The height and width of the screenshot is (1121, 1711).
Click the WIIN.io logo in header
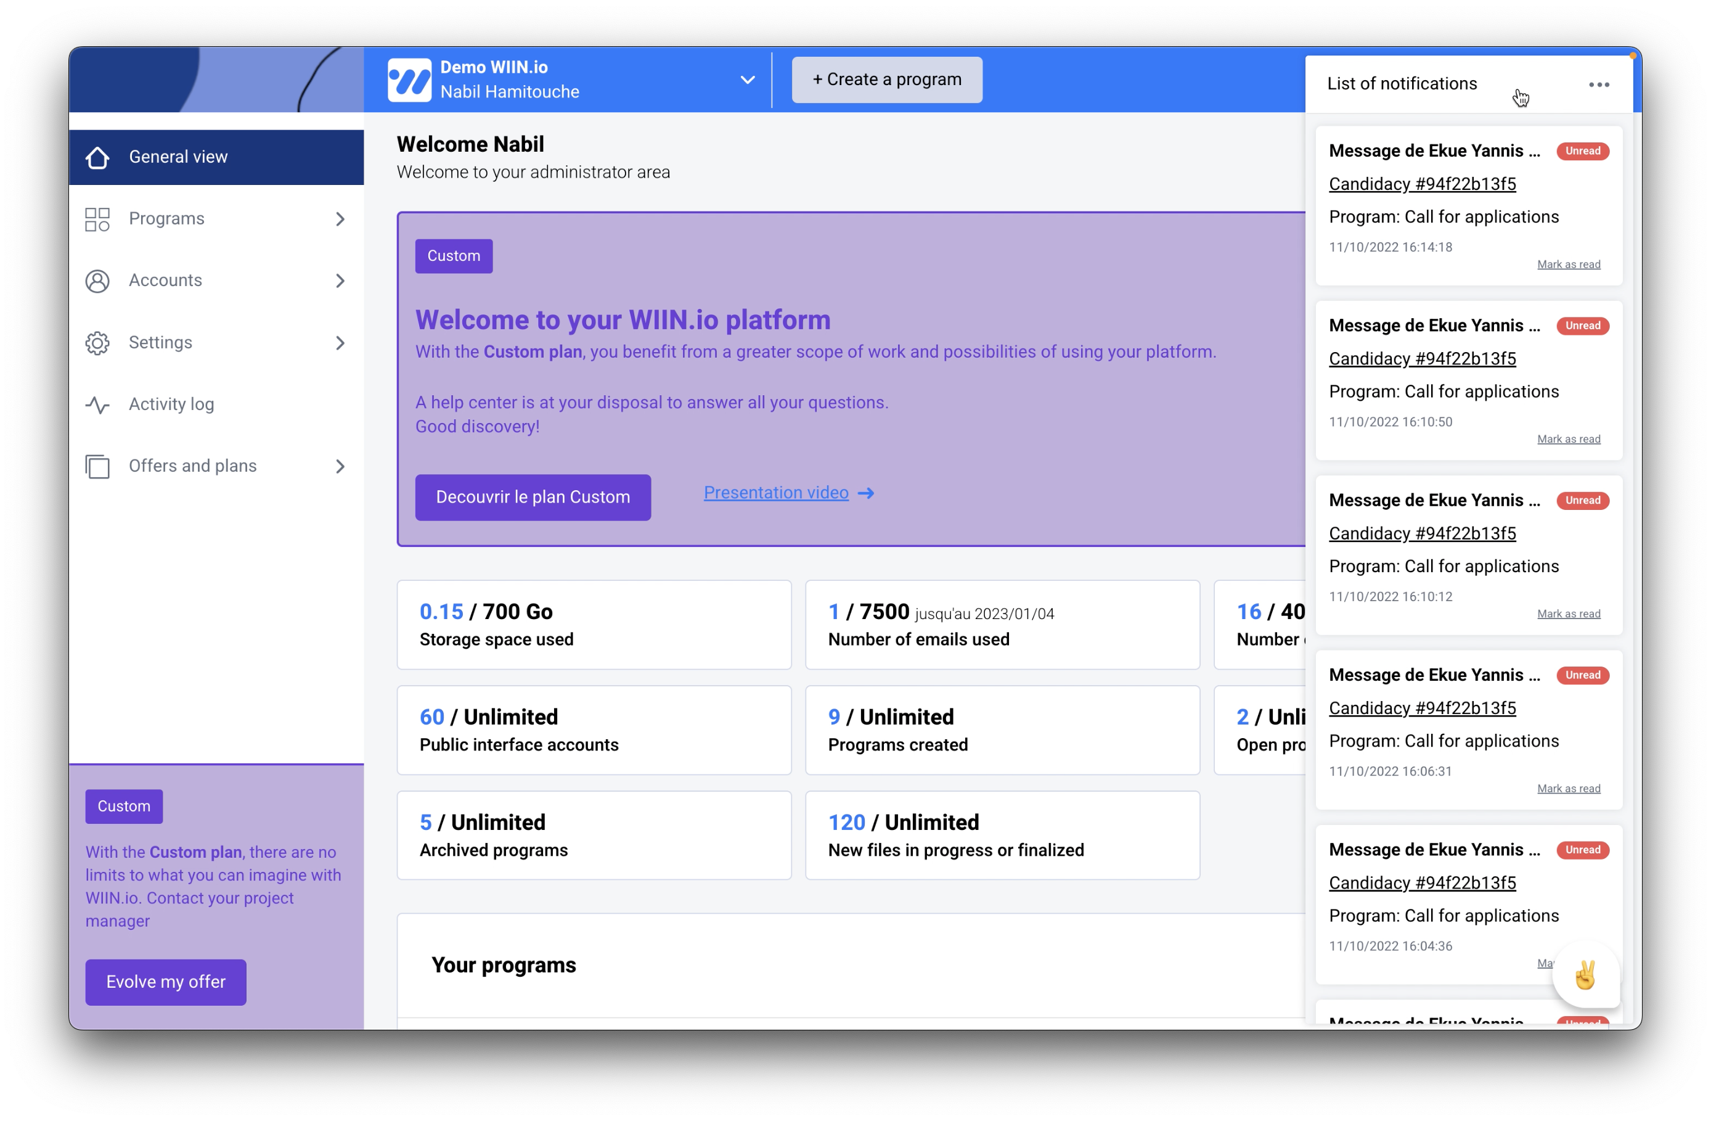tap(409, 79)
